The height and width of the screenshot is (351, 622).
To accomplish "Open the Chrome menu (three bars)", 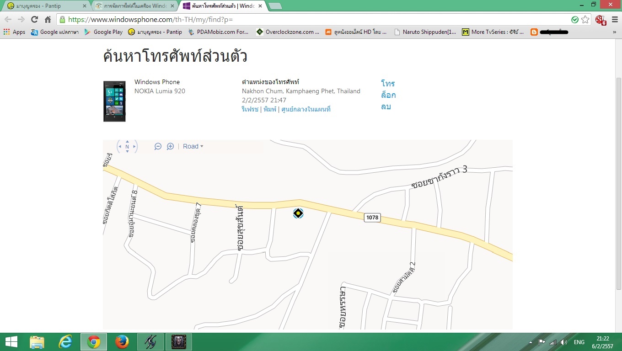I will tap(614, 20).
